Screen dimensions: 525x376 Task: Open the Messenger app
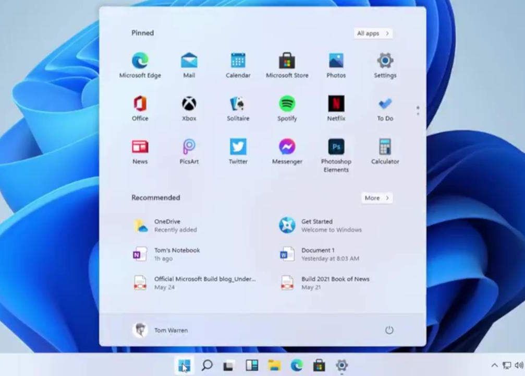coord(287,147)
